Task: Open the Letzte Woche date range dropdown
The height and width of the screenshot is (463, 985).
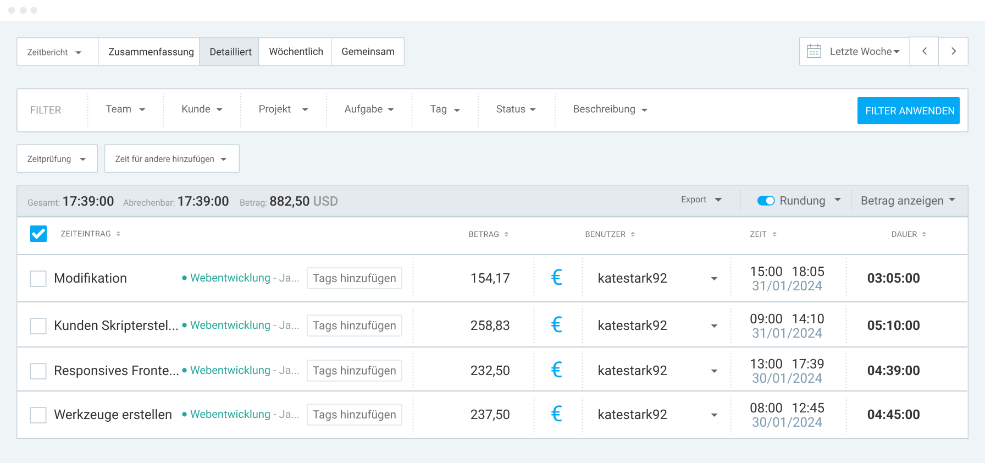Action: [x=855, y=51]
